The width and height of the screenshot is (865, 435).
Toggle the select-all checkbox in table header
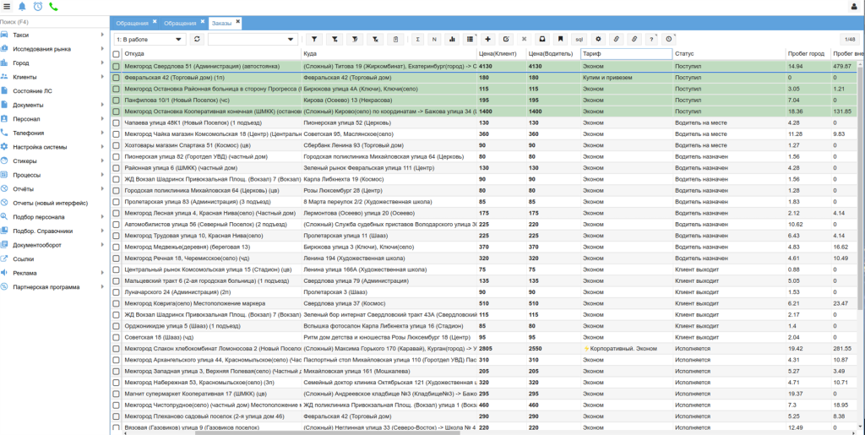coord(116,54)
